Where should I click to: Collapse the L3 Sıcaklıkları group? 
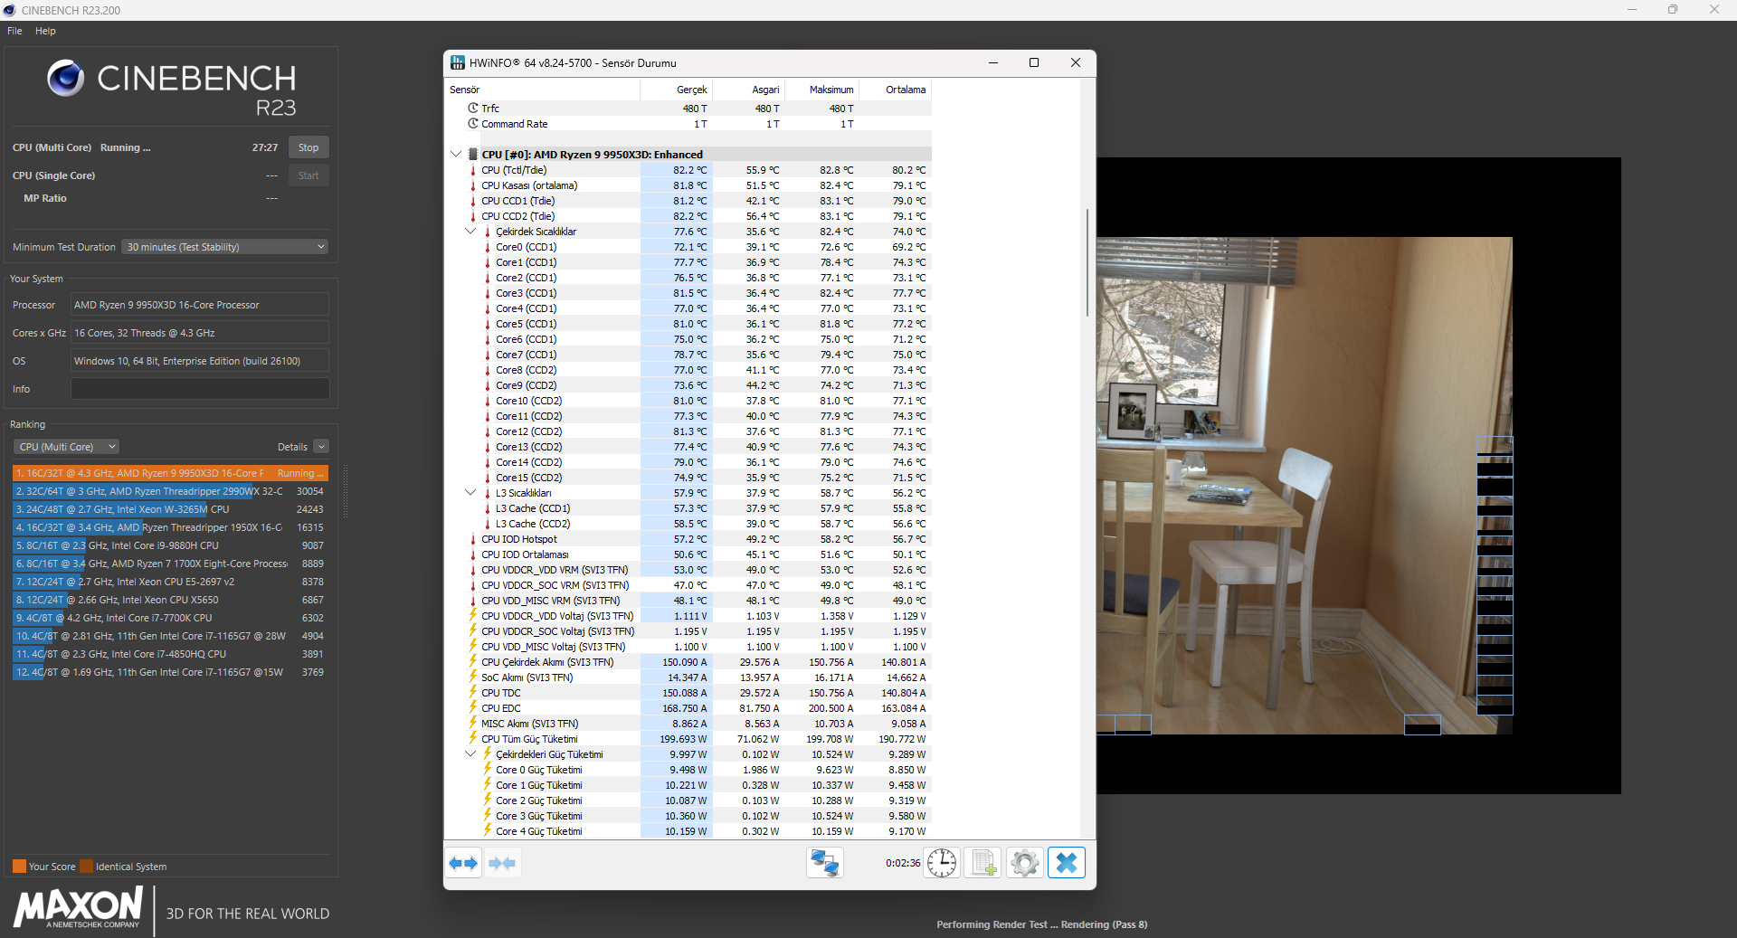pyautogui.click(x=470, y=493)
